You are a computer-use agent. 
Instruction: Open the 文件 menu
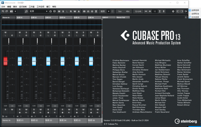[3, 7]
